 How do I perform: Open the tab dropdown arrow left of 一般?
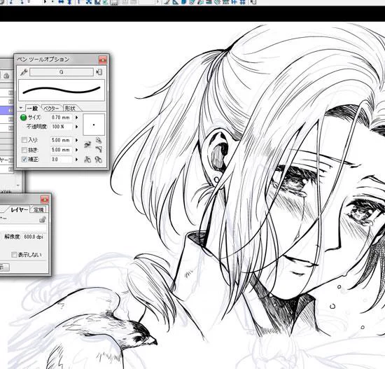pyautogui.click(x=21, y=108)
